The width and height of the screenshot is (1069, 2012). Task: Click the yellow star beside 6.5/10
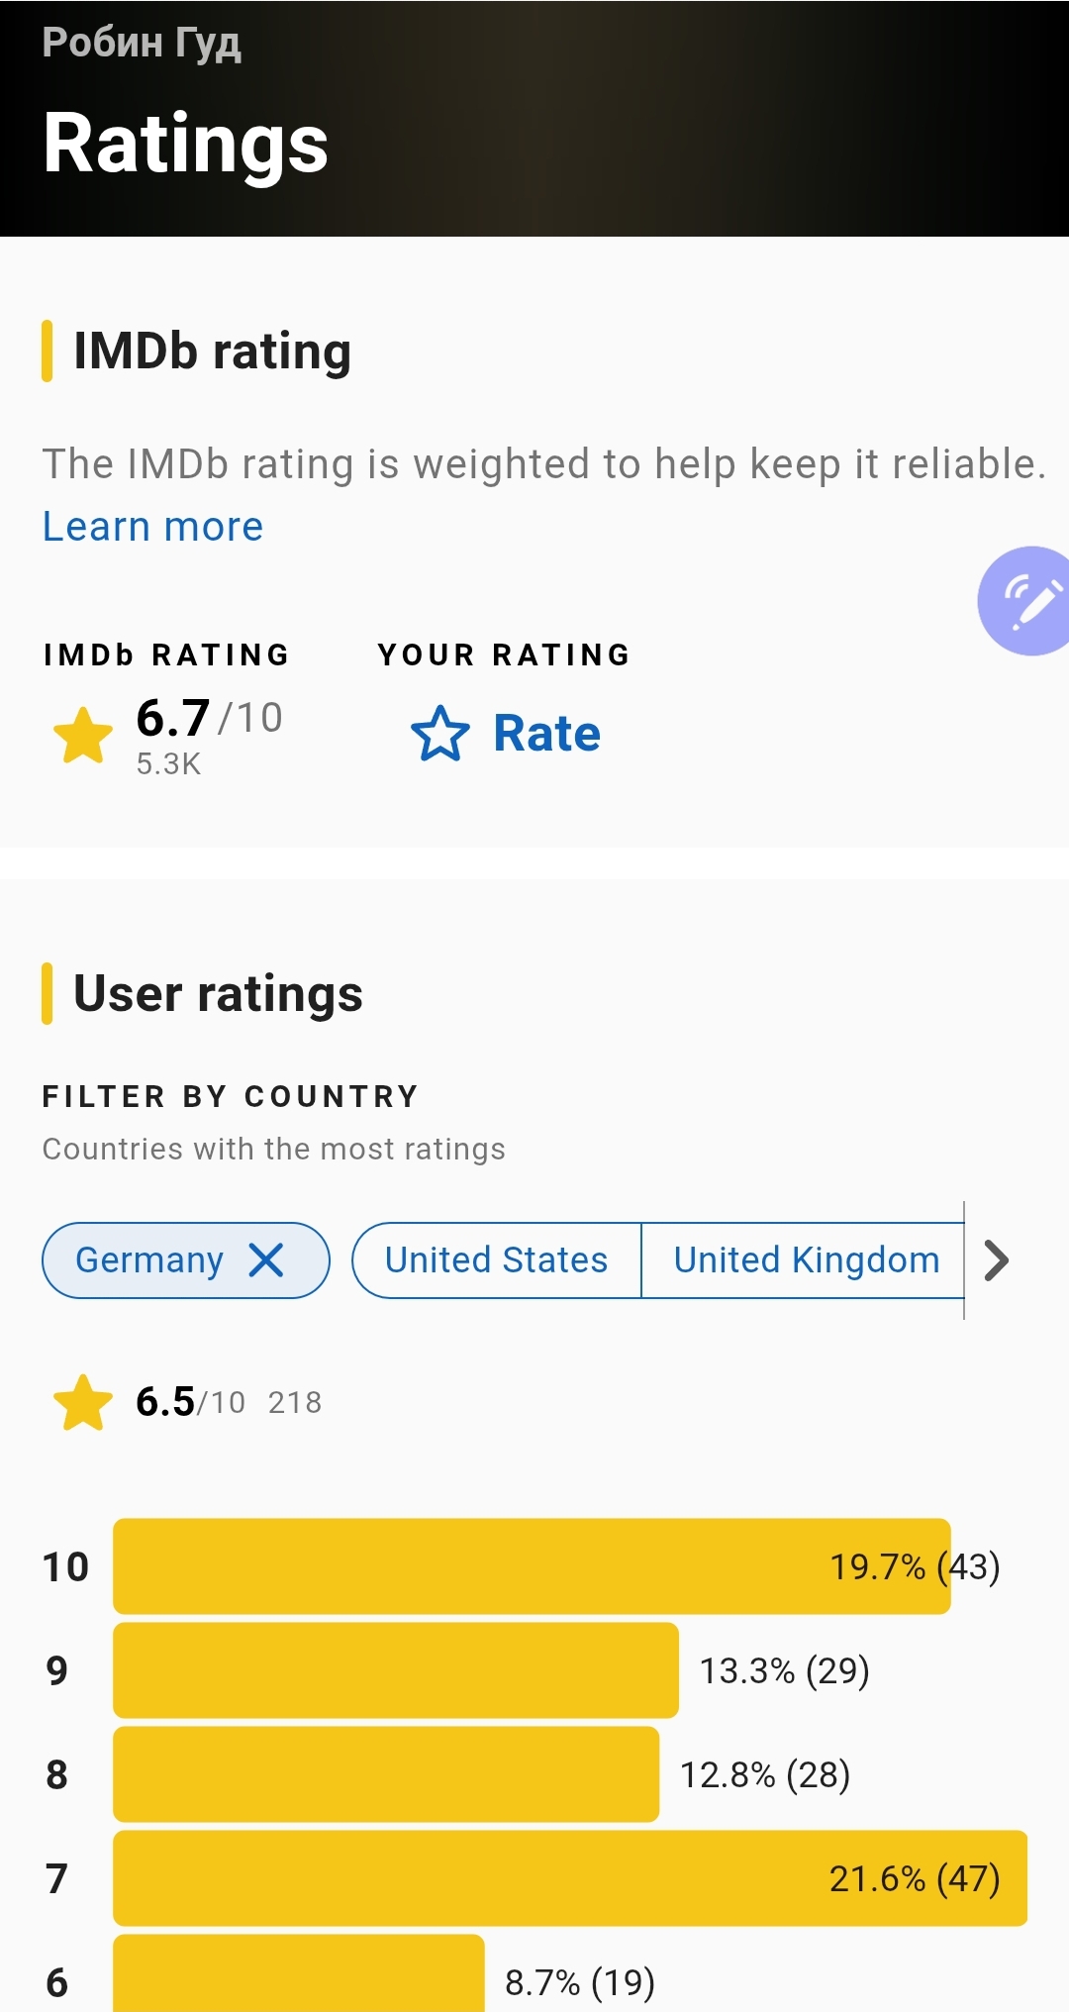coord(83,1403)
